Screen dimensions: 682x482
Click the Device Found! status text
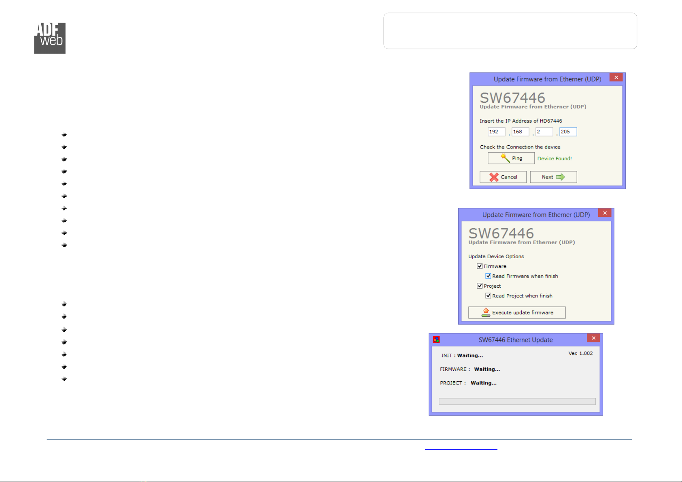(x=555, y=159)
